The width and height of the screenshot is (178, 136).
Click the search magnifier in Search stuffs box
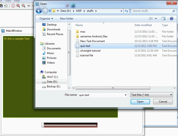click(x=174, y=11)
